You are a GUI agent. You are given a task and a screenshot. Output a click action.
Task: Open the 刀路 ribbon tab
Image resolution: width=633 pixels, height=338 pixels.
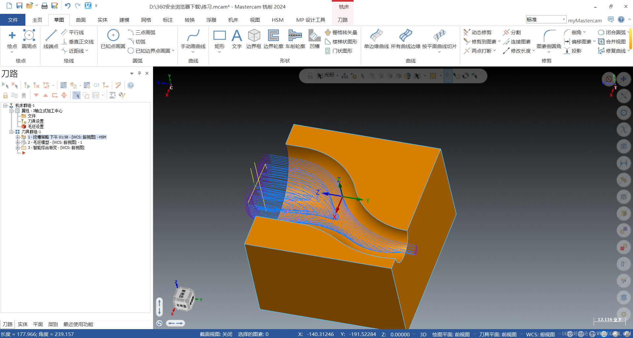coord(343,20)
